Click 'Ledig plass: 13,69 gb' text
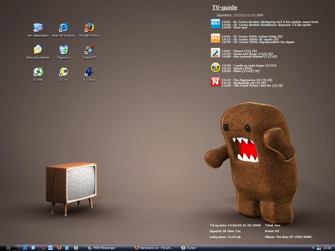The height and width of the screenshot is (251, 335). coord(225,237)
